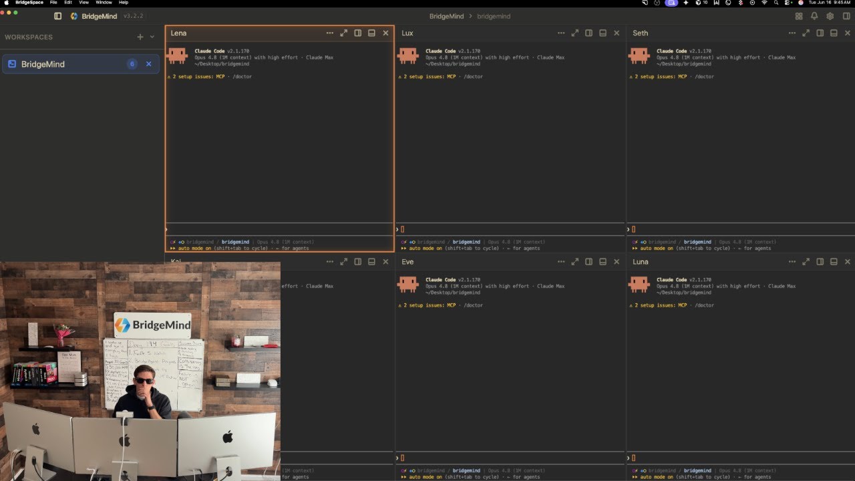The image size is (855, 481).
Task: Maximize the Seth pane
Action: (806, 33)
